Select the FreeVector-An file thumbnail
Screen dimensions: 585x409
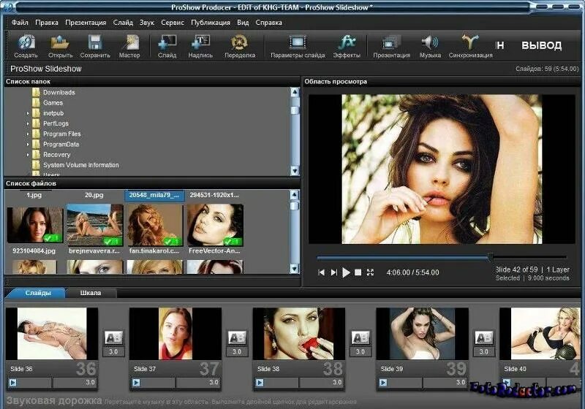coord(215,226)
